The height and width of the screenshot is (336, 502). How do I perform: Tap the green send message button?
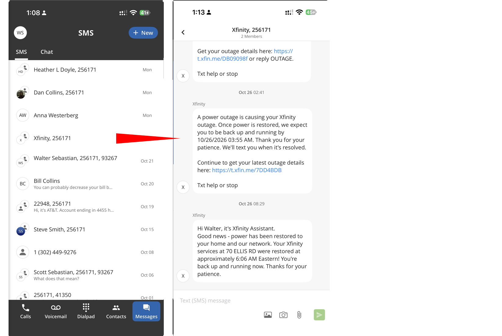point(319,315)
